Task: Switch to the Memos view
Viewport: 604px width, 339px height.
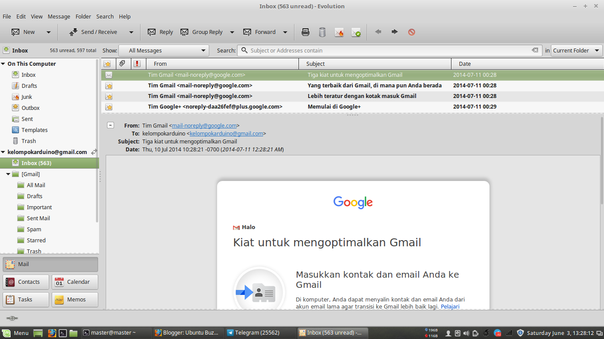Action: coord(75,300)
